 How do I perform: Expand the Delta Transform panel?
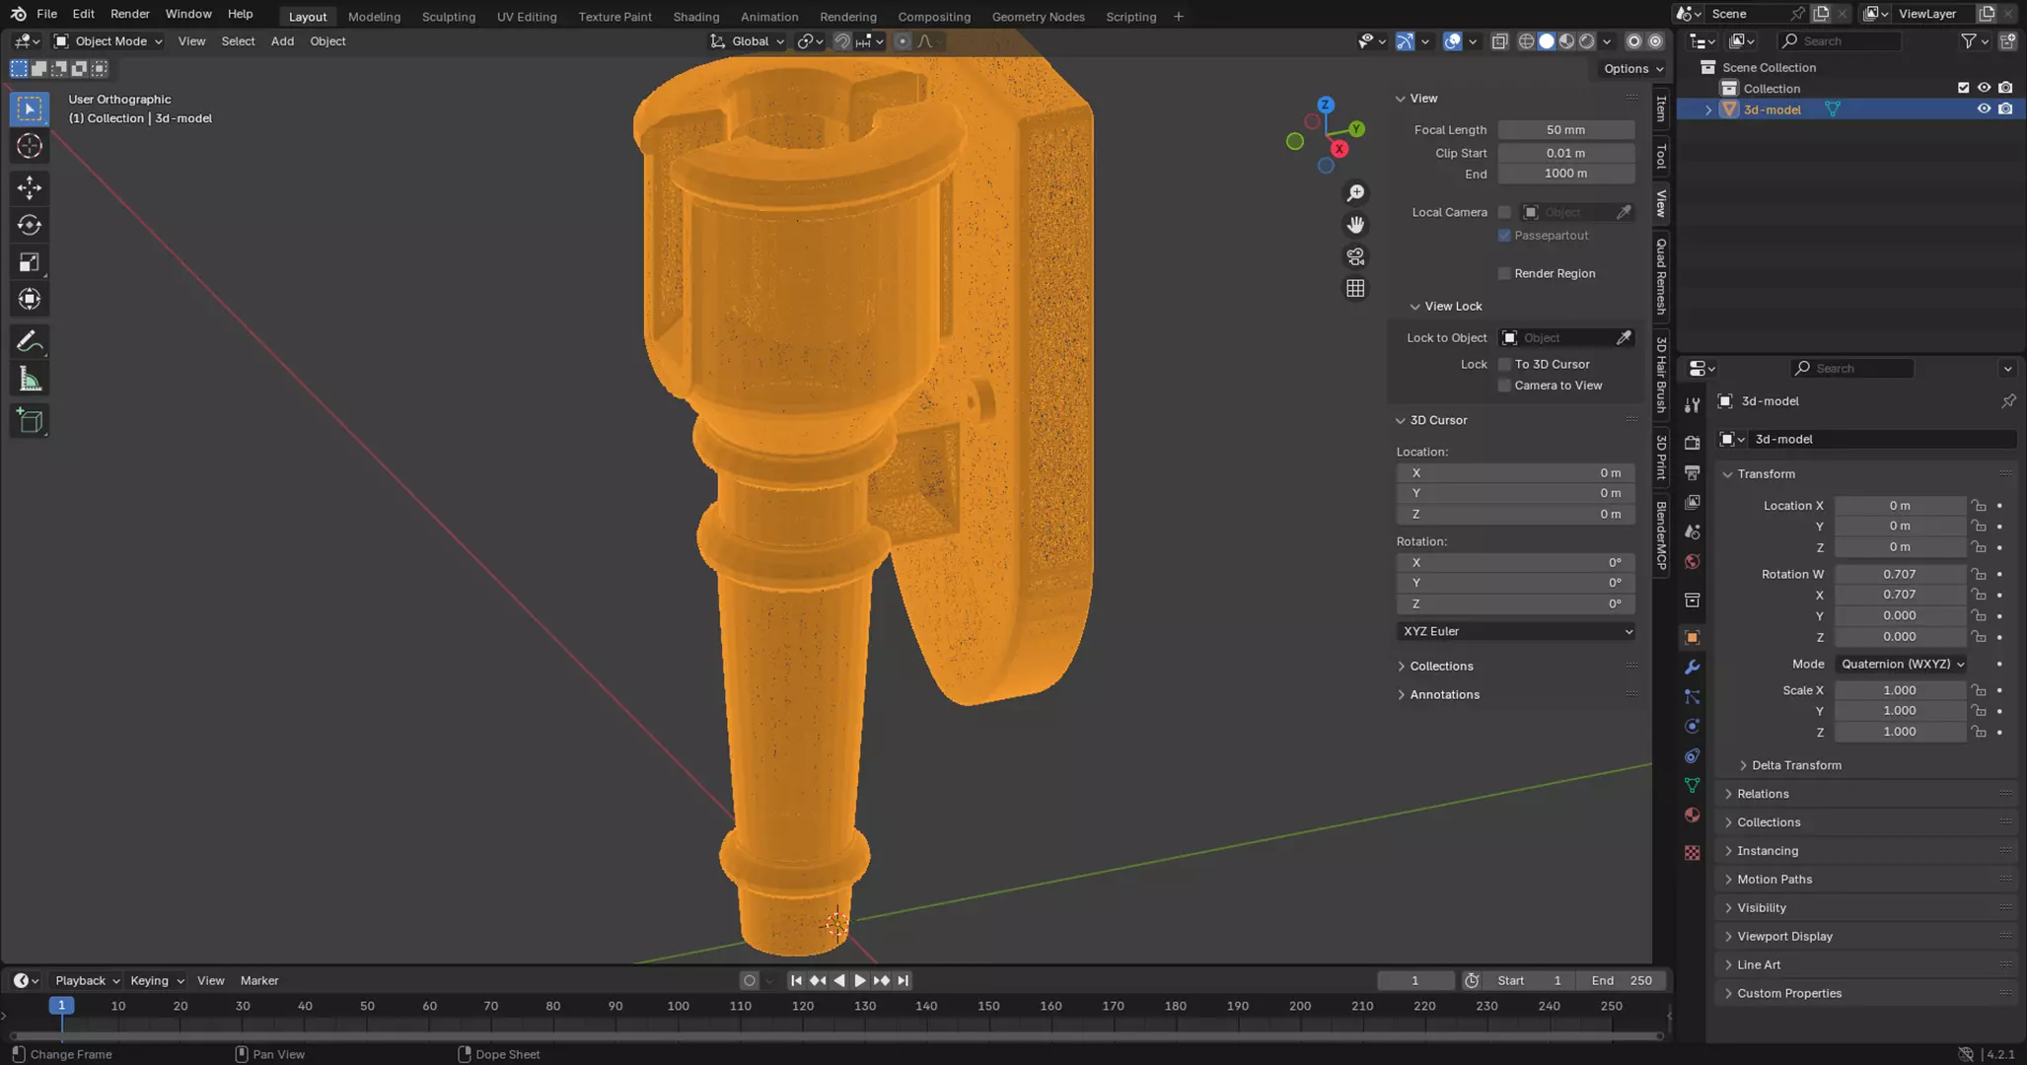[x=1795, y=765]
